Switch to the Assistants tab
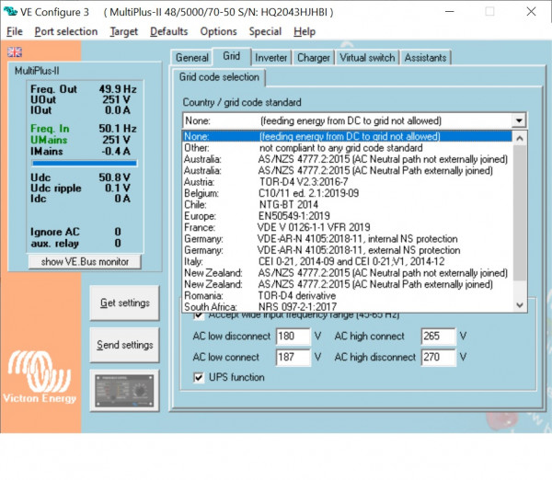 (425, 58)
